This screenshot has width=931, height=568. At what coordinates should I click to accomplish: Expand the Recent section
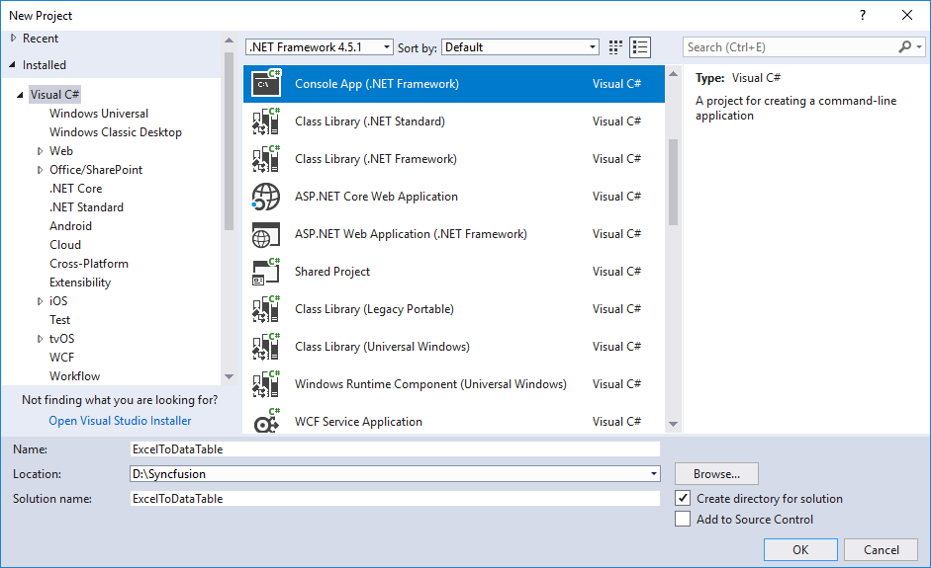click(x=13, y=38)
